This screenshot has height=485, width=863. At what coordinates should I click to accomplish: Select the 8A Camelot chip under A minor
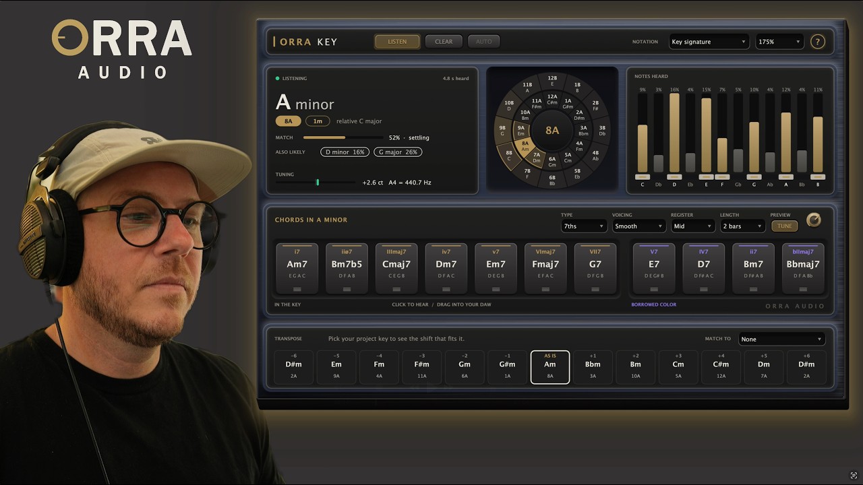[x=289, y=121]
